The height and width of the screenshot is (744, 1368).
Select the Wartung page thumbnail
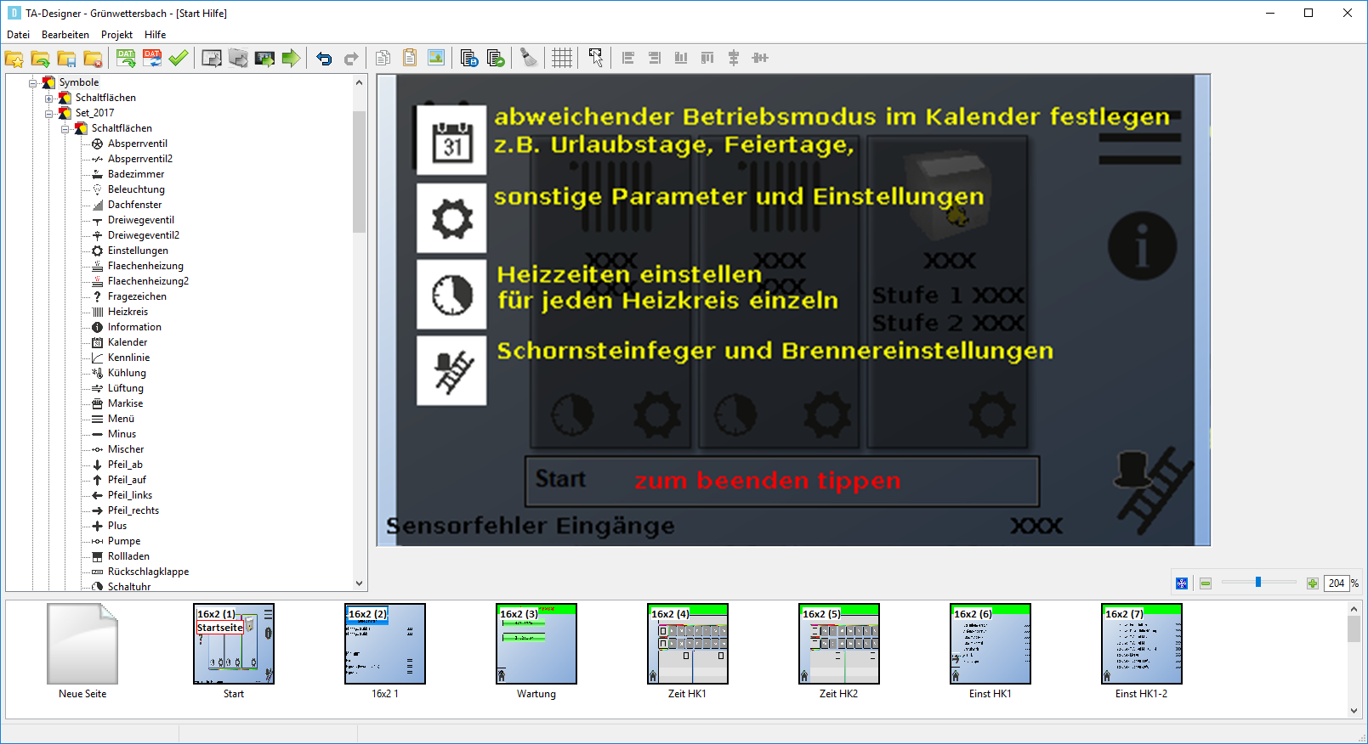[536, 644]
